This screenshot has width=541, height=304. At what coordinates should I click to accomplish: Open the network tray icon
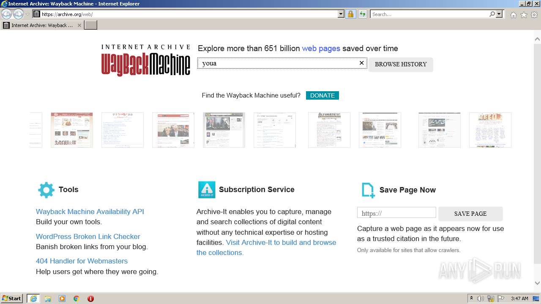491,299
